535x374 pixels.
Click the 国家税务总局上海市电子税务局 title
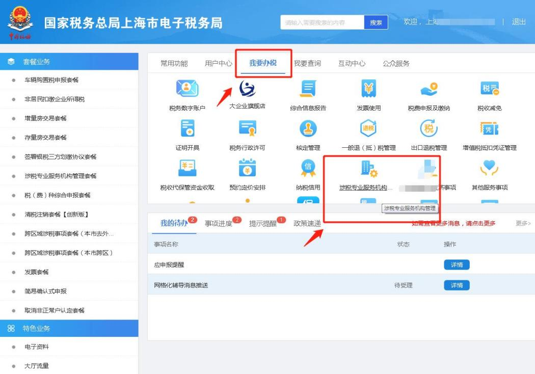click(133, 23)
